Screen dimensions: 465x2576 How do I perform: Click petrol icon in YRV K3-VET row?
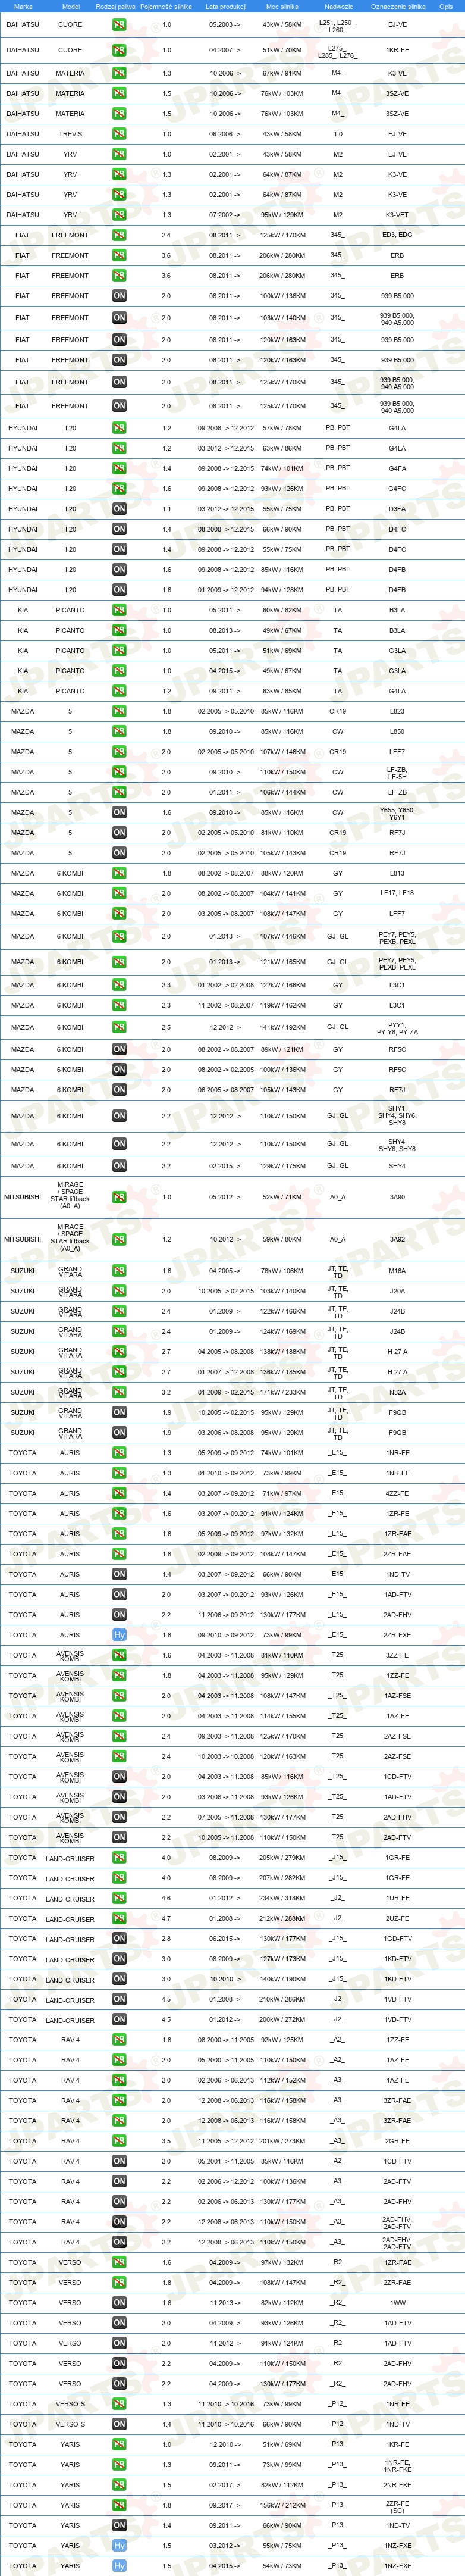click(x=119, y=215)
